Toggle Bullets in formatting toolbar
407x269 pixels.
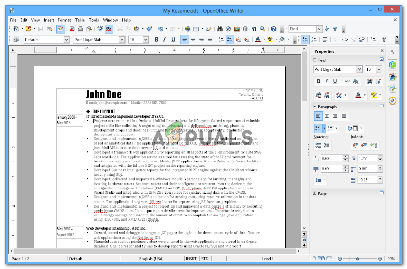tap(230, 40)
